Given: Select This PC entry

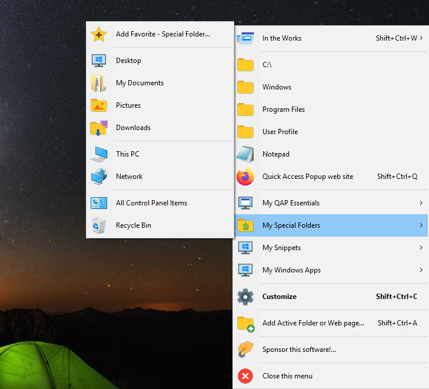Looking at the screenshot, I should pos(160,154).
